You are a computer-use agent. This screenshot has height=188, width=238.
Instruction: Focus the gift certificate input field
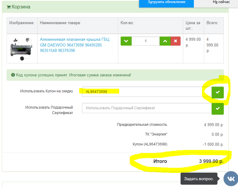click(147, 108)
